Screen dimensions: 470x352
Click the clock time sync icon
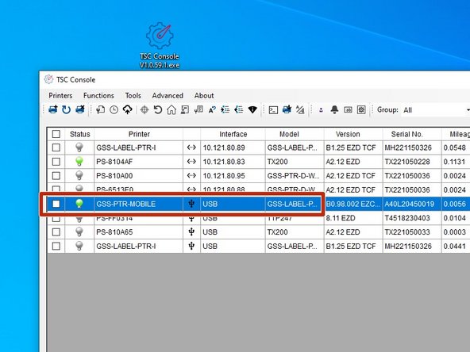[x=114, y=110]
